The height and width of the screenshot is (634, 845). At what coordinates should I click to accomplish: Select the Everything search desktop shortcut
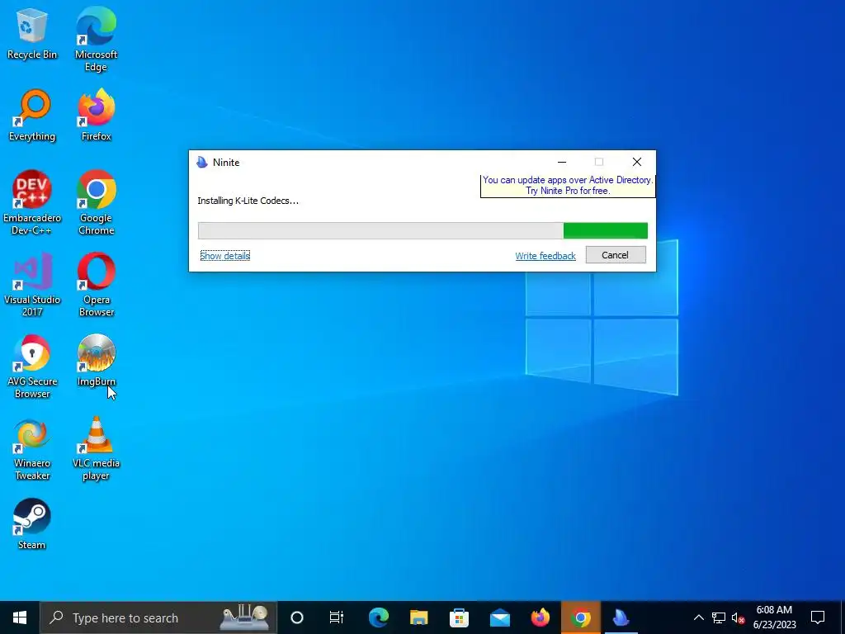pos(31,115)
